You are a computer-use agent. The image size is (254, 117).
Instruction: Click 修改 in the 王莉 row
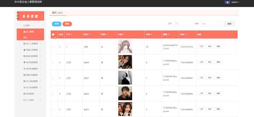point(210,46)
